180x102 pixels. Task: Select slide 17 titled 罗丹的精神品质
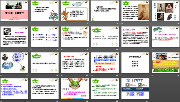[135, 63]
